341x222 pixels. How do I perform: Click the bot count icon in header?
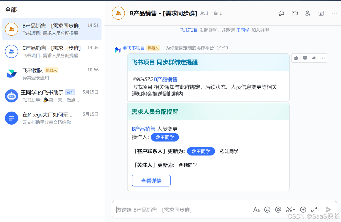[216, 13]
